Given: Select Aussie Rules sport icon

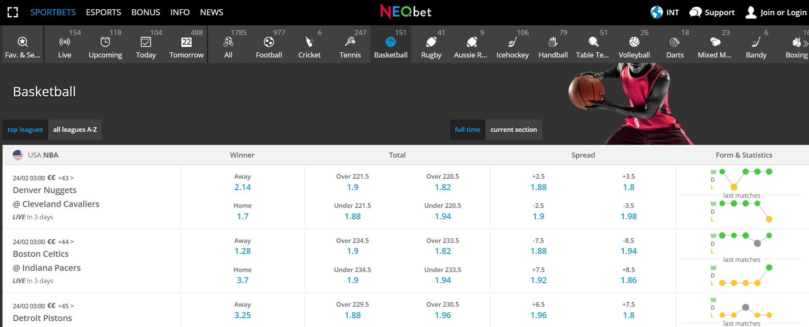Looking at the screenshot, I should point(472,42).
